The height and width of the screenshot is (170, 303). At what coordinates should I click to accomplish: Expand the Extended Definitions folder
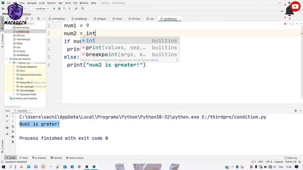tap(14, 75)
